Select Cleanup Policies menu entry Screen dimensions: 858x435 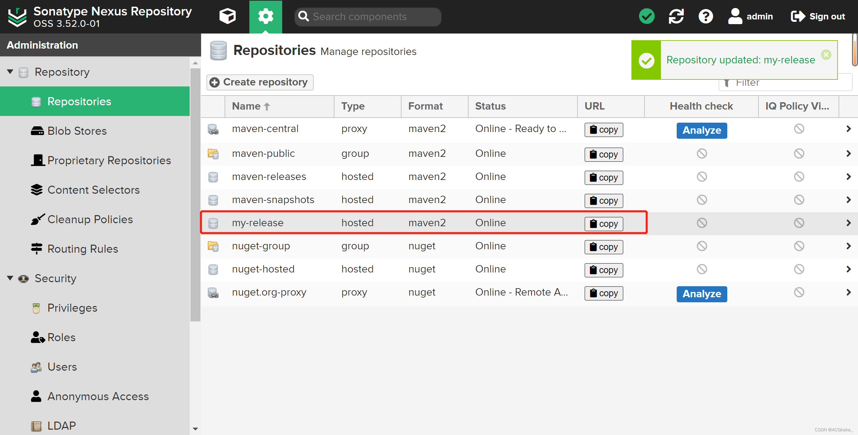click(90, 220)
